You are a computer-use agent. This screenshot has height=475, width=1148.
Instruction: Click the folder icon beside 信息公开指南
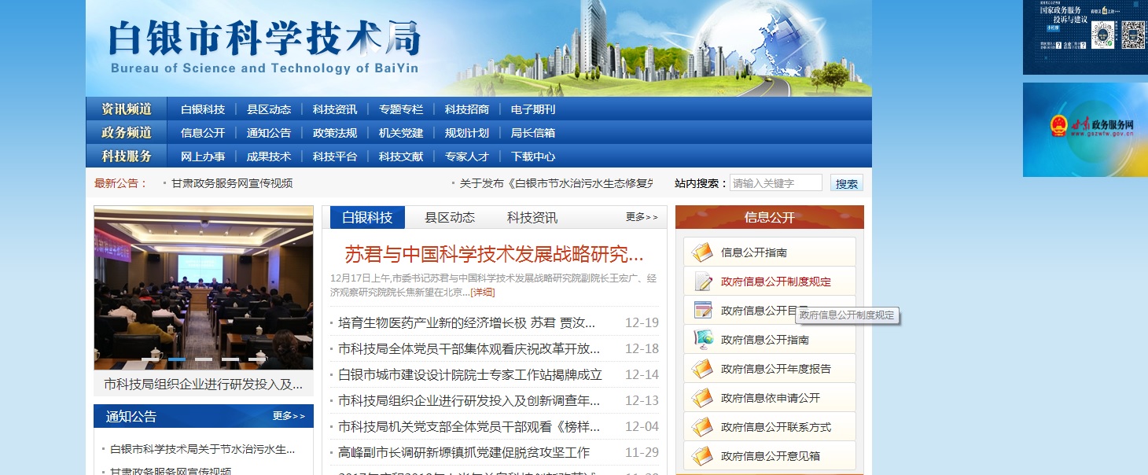[x=702, y=252]
